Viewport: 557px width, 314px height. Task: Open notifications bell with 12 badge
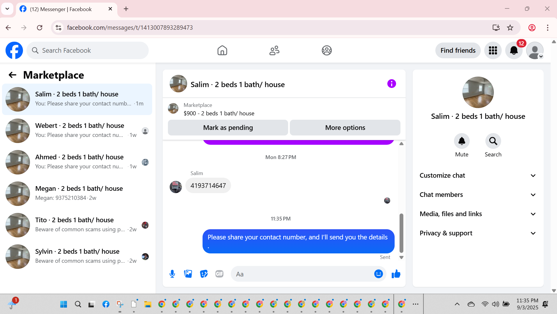point(514,50)
